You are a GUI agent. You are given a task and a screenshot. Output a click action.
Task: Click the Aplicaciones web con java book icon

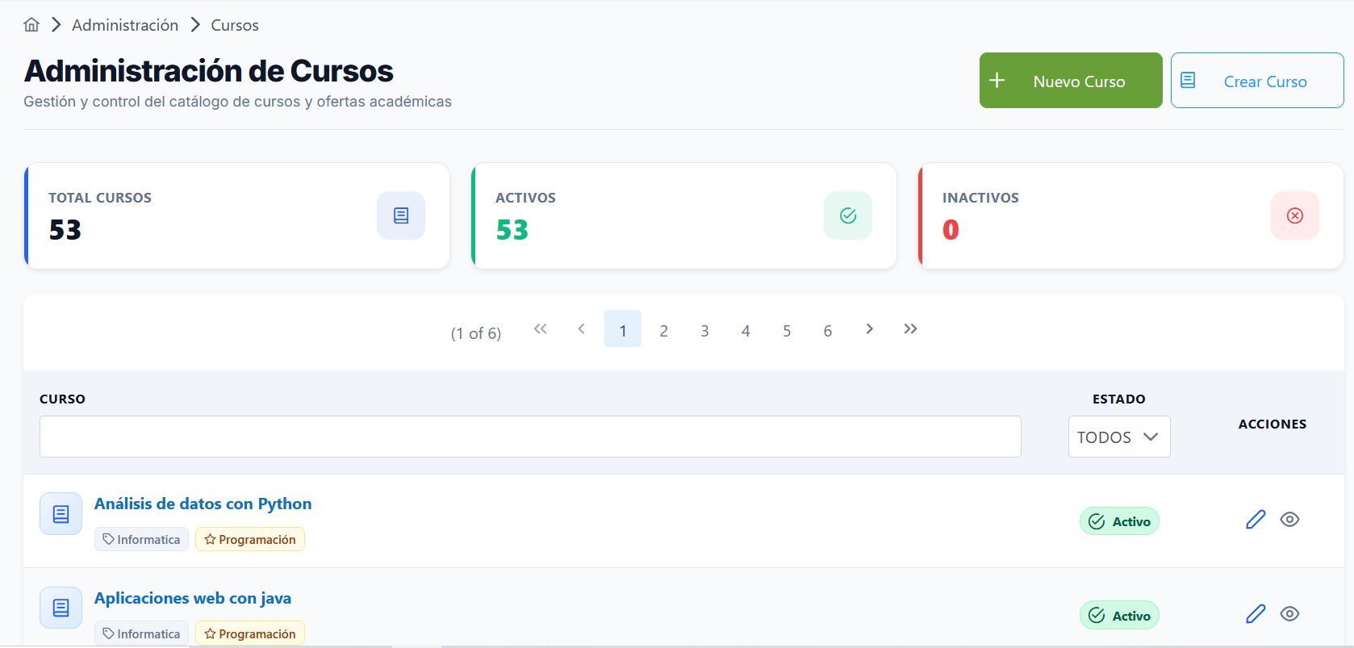point(61,608)
